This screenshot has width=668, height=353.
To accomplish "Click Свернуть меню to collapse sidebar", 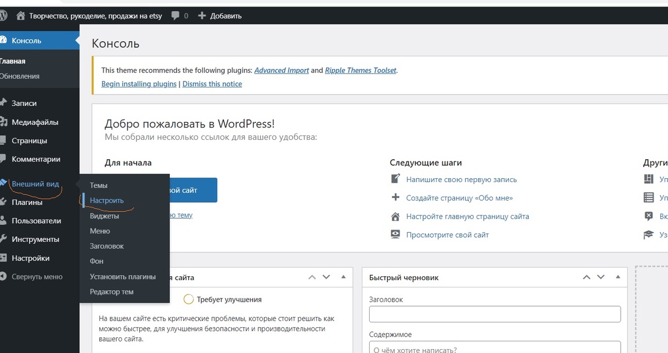I will pyautogui.click(x=37, y=276).
